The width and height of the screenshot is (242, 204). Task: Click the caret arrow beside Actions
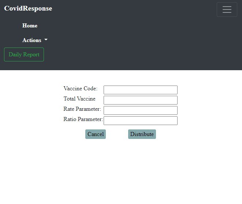46,39
